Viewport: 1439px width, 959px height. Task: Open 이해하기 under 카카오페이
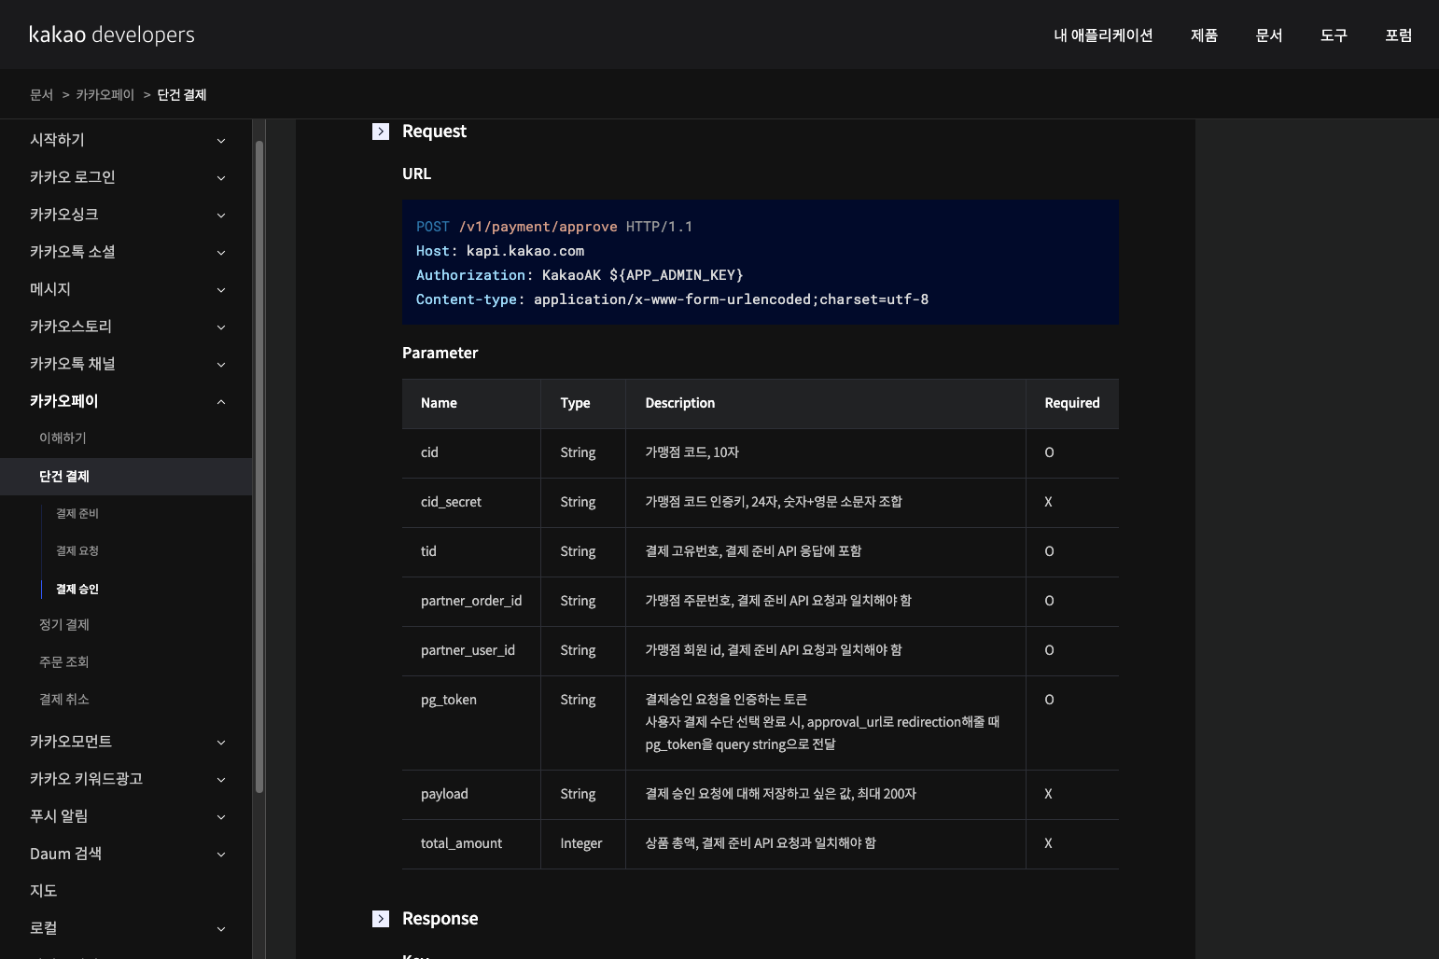pos(63,438)
